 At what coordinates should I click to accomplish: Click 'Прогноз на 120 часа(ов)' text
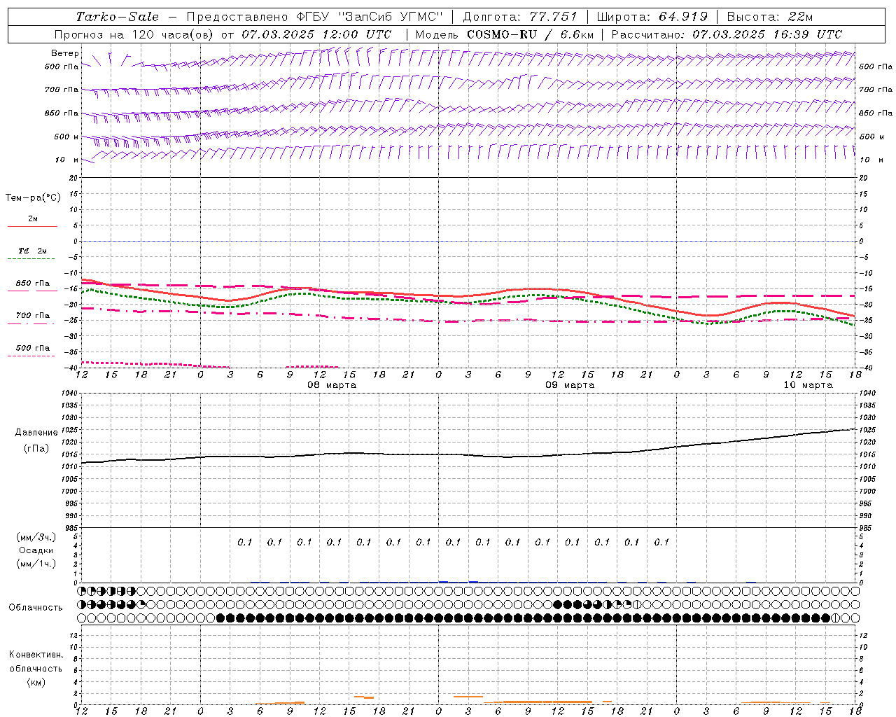pos(134,34)
